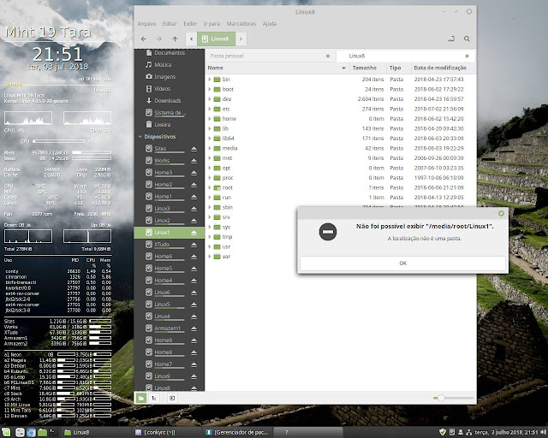Screen dimensions: 548x438
Task: Toggle location entry icon in toolbar
Action: [451, 38]
